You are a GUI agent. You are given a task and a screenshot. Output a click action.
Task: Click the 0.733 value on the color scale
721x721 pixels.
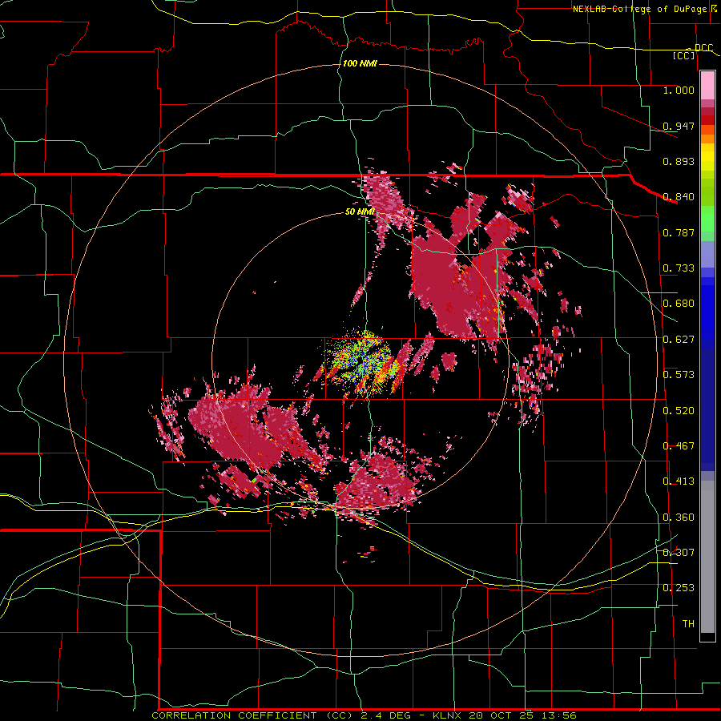click(x=679, y=268)
